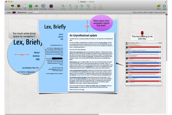Viewport: 172px width, 115px height.
Task: Open the Arrange dropdown arrow
Action: point(66,6)
